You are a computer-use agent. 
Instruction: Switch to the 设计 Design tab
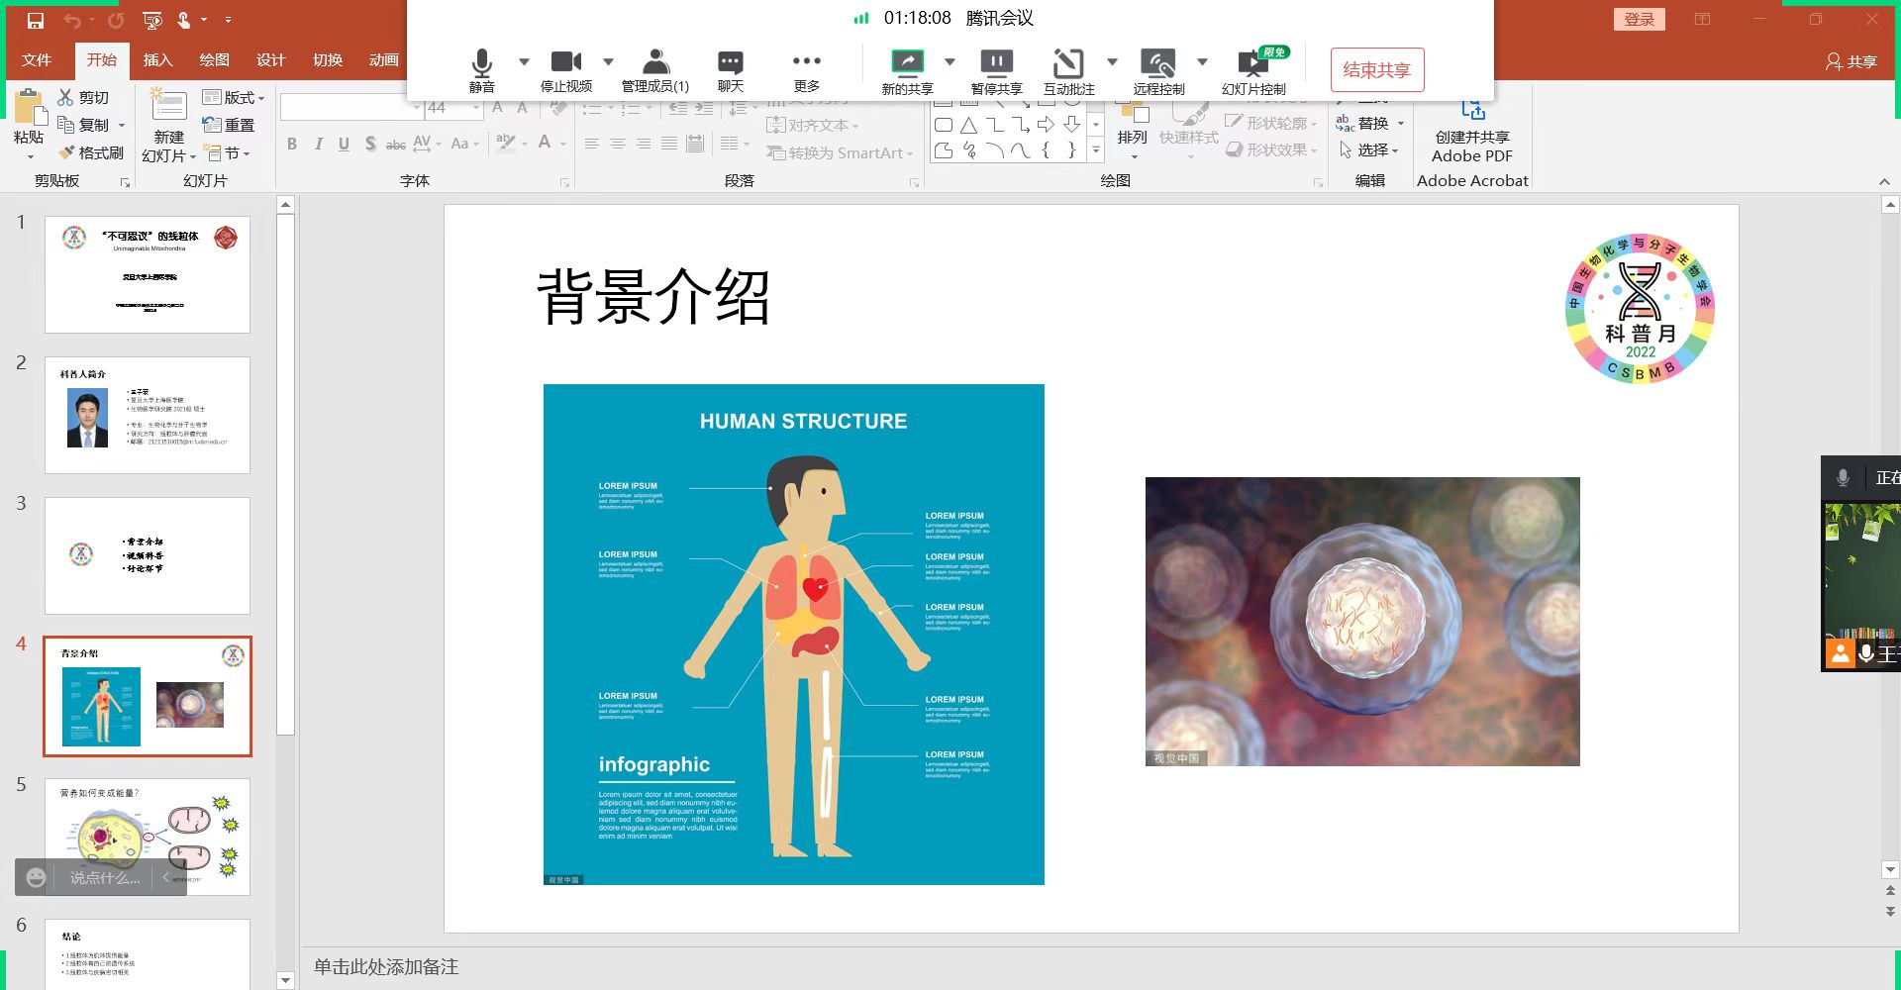coord(270,59)
